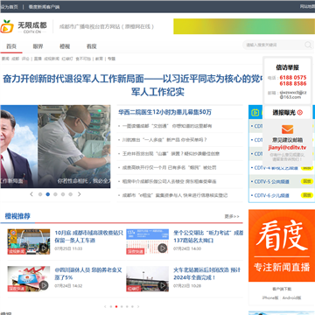This screenshot has height=315, width=315.
Task: Focus the keyword search input field
Action: 274,45
